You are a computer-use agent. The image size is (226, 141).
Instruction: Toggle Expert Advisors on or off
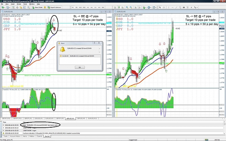55,7
